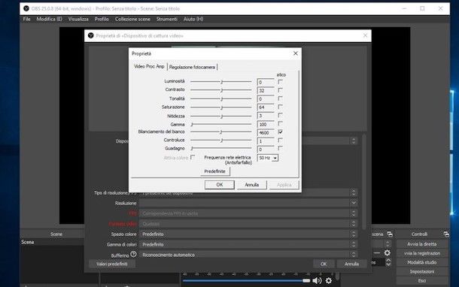Screen dimensions: 459x287
Task: Click Annulla in the Proprietà dialog
Action: pos(252,185)
